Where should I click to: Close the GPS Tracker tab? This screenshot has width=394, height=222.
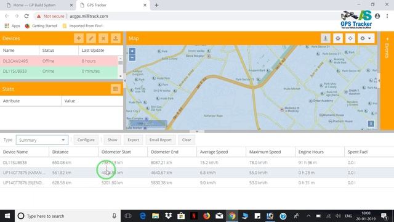tap(145, 5)
